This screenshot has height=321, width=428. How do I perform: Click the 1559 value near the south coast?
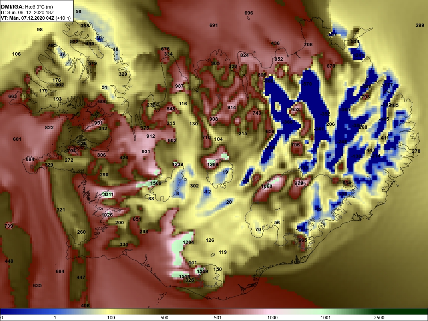coord(202,271)
